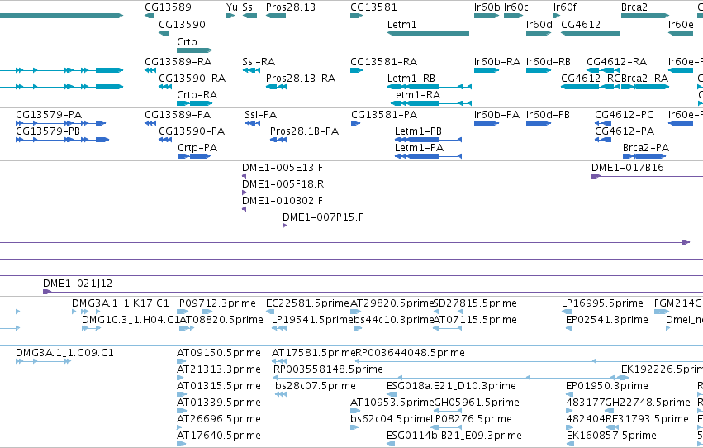
Task: Click EST DMG3A.1_1.G09.C1
Action: pos(44,361)
